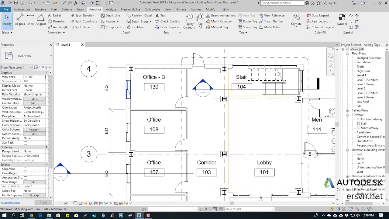Viewport: 389px width, 219px height.
Task: Activate the Space Tag tool
Action: tap(247, 27)
